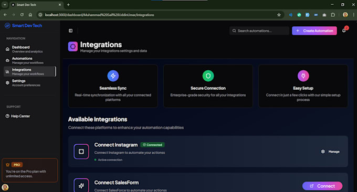Click the Connect button for SalesForm

322,186
